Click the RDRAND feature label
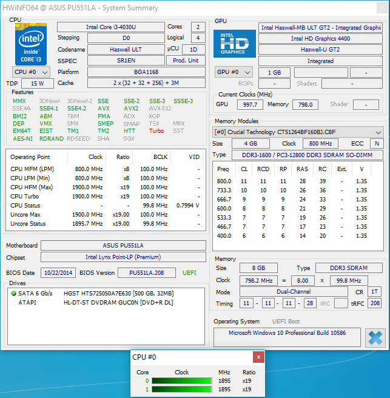 click(x=52, y=139)
